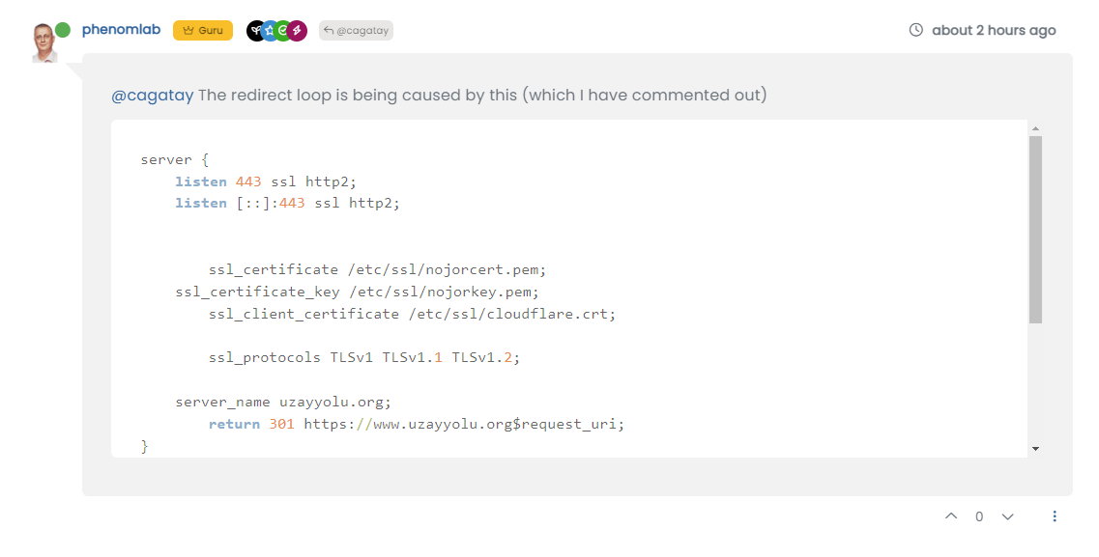Viewport: 1099px width, 557px height.
Task: Click the @cagatay mention in post text
Action: coord(153,95)
